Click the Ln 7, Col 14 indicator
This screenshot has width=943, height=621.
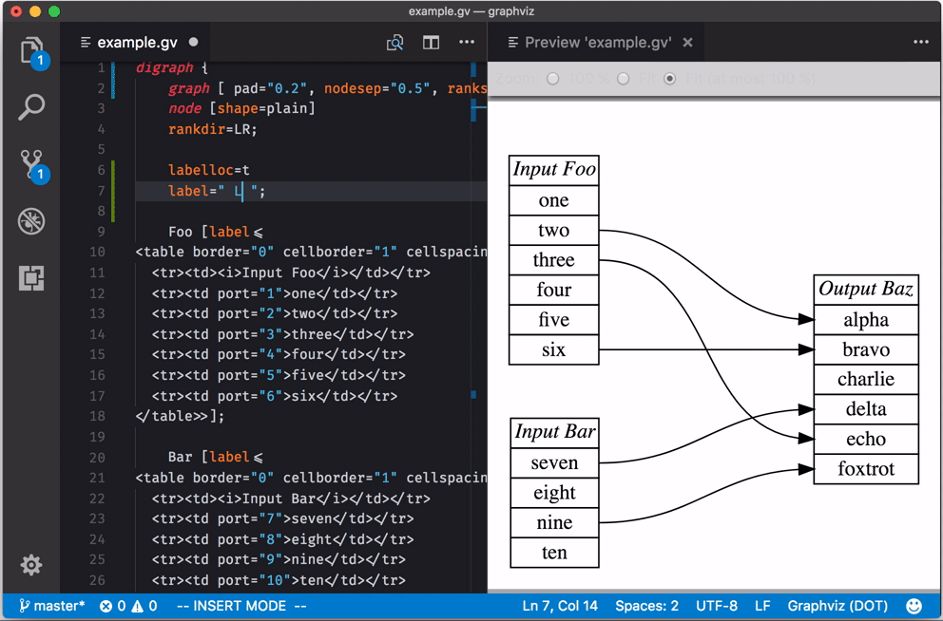[560, 606]
